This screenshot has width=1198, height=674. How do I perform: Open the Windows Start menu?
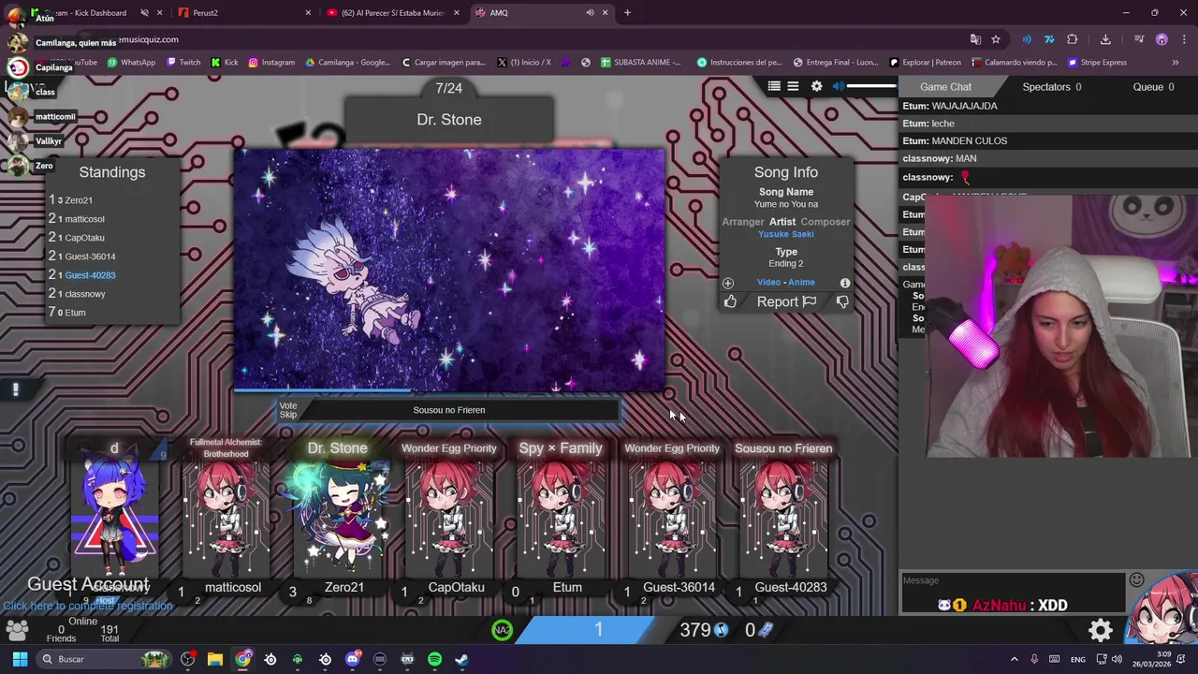click(20, 659)
